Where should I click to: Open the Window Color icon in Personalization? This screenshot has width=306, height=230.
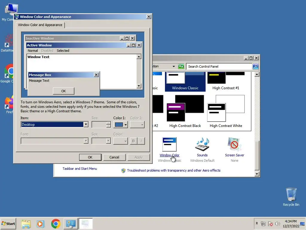(169, 144)
